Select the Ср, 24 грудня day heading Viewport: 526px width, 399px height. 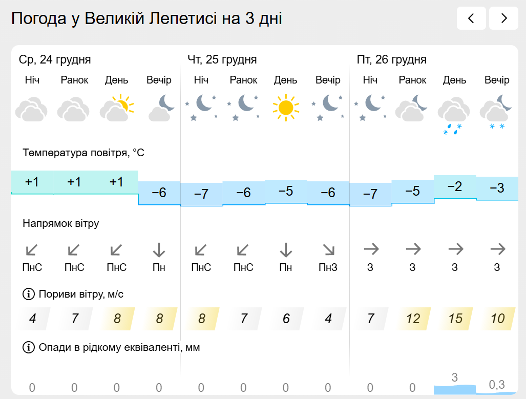click(x=55, y=60)
